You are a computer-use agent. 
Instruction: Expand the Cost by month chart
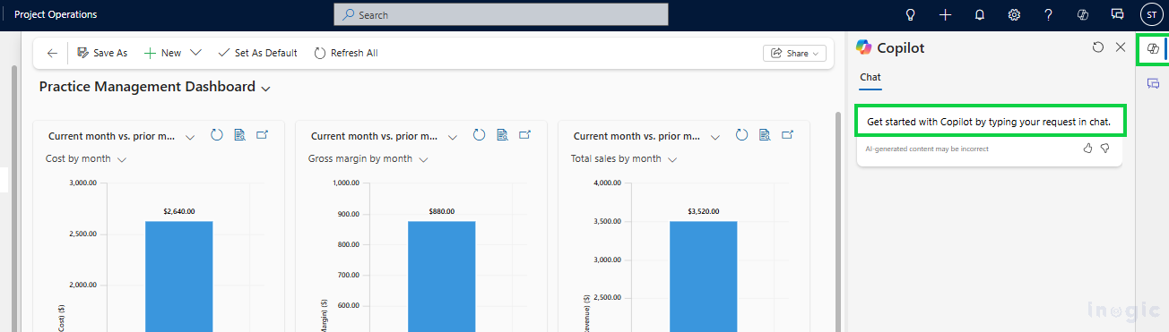click(x=263, y=135)
